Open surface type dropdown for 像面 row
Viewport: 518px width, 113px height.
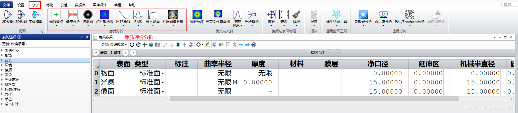(x=163, y=92)
